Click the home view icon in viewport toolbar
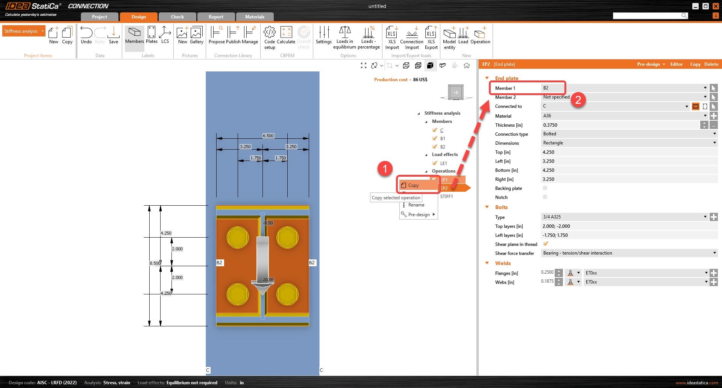 click(x=467, y=65)
